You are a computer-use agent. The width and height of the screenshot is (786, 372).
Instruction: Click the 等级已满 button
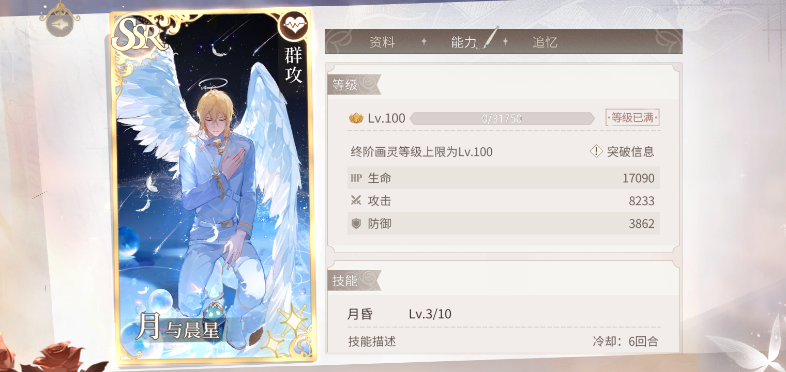tap(632, 118)
